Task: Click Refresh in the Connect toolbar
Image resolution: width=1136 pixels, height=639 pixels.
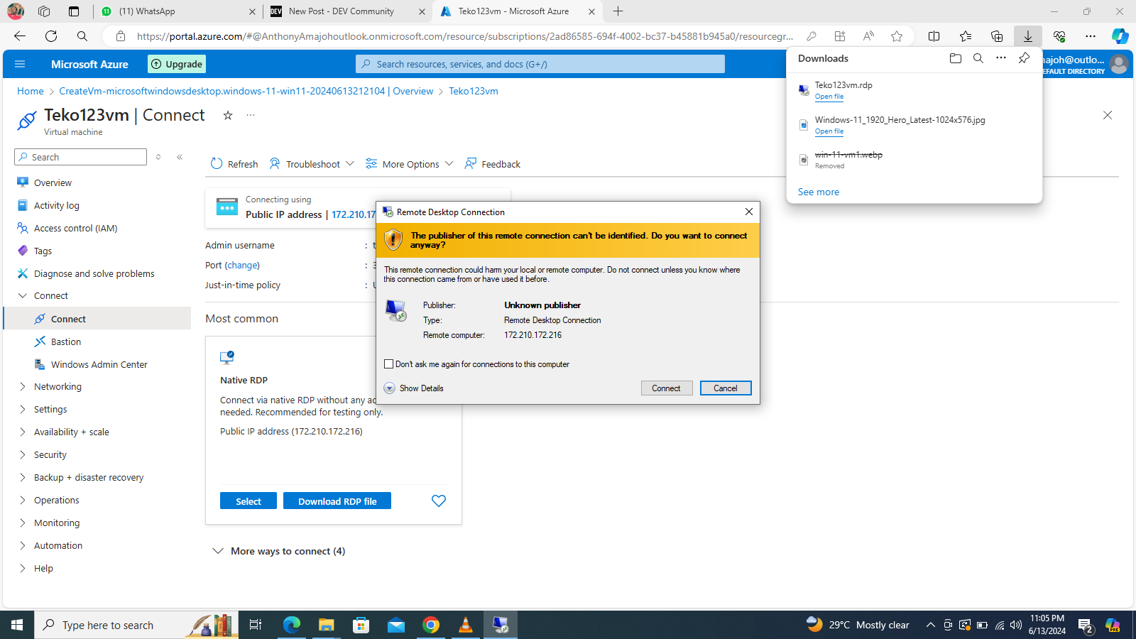Action: (x=234, y=164)
